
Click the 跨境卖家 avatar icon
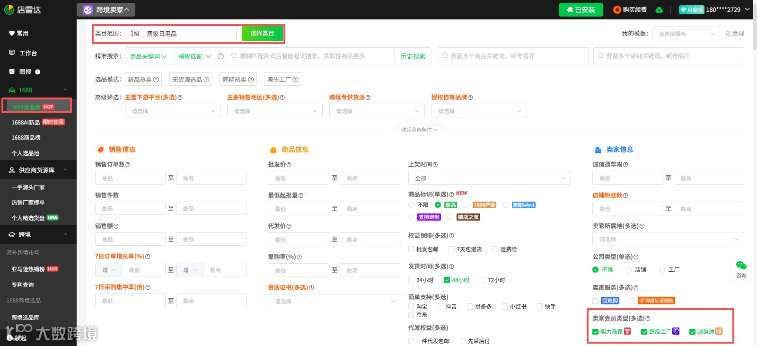pos(88,9)
